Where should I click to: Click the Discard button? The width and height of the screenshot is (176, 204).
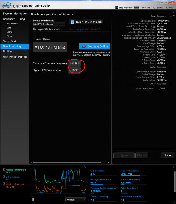pos(142,156)
